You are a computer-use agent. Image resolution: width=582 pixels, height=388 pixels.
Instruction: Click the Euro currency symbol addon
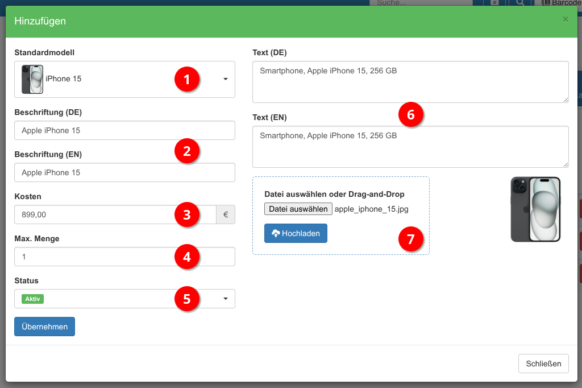[226, 215]
